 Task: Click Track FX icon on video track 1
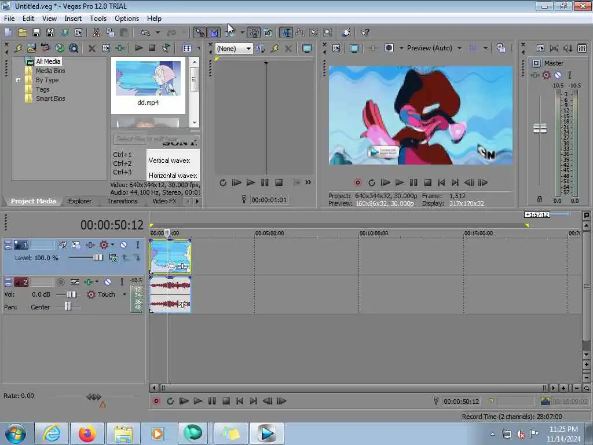click(90, 245)
